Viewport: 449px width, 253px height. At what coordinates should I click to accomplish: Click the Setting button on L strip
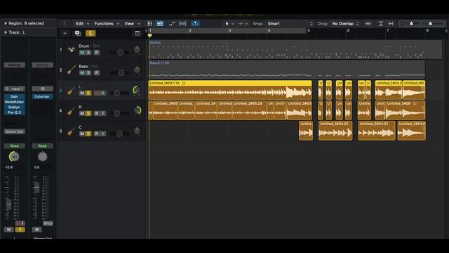[14, 65]
